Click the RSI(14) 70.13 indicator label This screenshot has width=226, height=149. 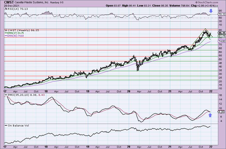pyautogui.click(x=17, y=9)
